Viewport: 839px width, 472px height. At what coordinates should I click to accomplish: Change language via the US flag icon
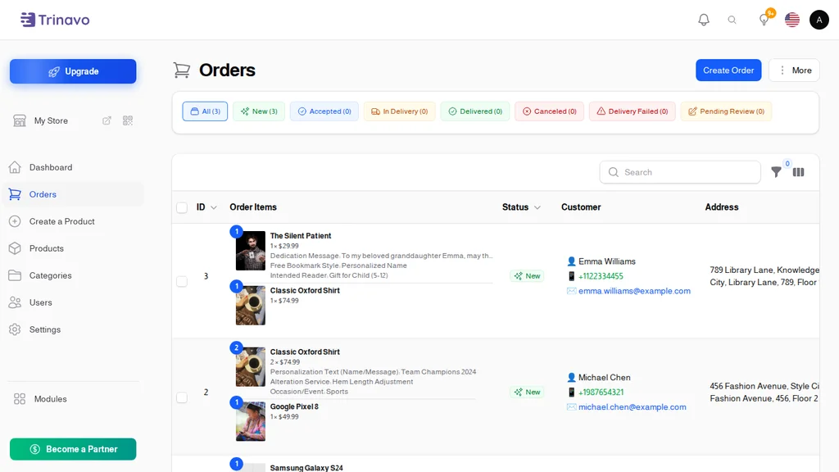(792, 20)
